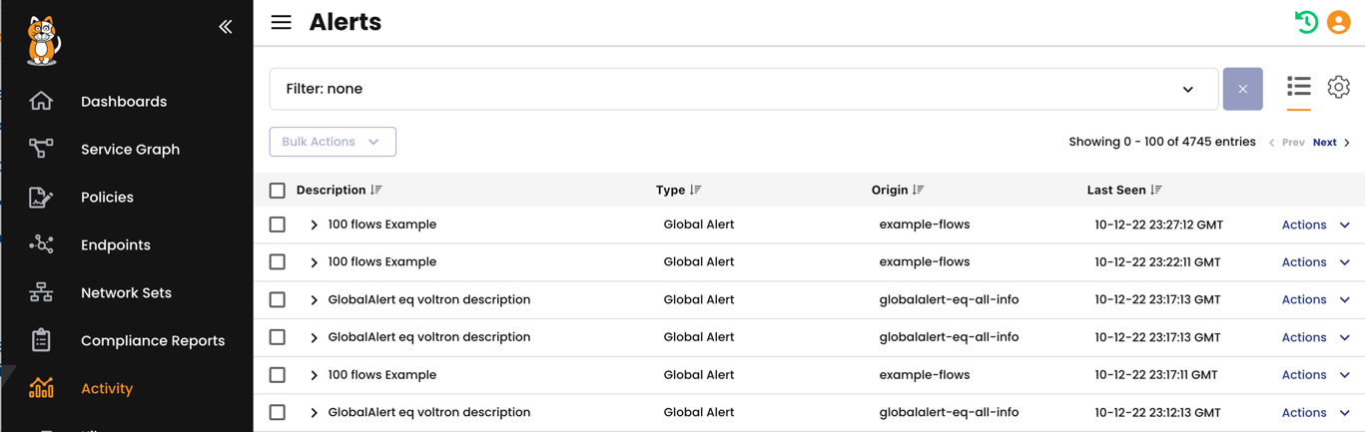Collapse the sidebar with double chevron icon
This screenshot has height=432, width=1365.
point(225,27)
